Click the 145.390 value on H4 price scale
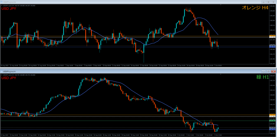The width and height of the screenshot is (277, 137). 272,64
